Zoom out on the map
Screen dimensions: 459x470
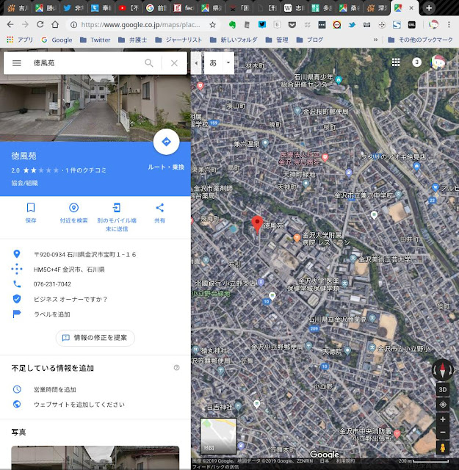click(443, 433)
